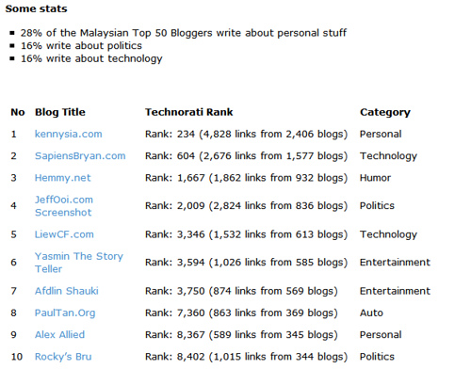Open Yasmin The Story Teller link
Viewport: 471px width, 369px height.
pyautogui.click(x=79, y=263)
